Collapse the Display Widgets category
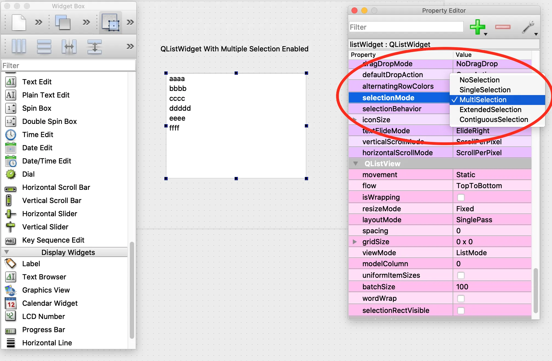 (x=7, y=252)
